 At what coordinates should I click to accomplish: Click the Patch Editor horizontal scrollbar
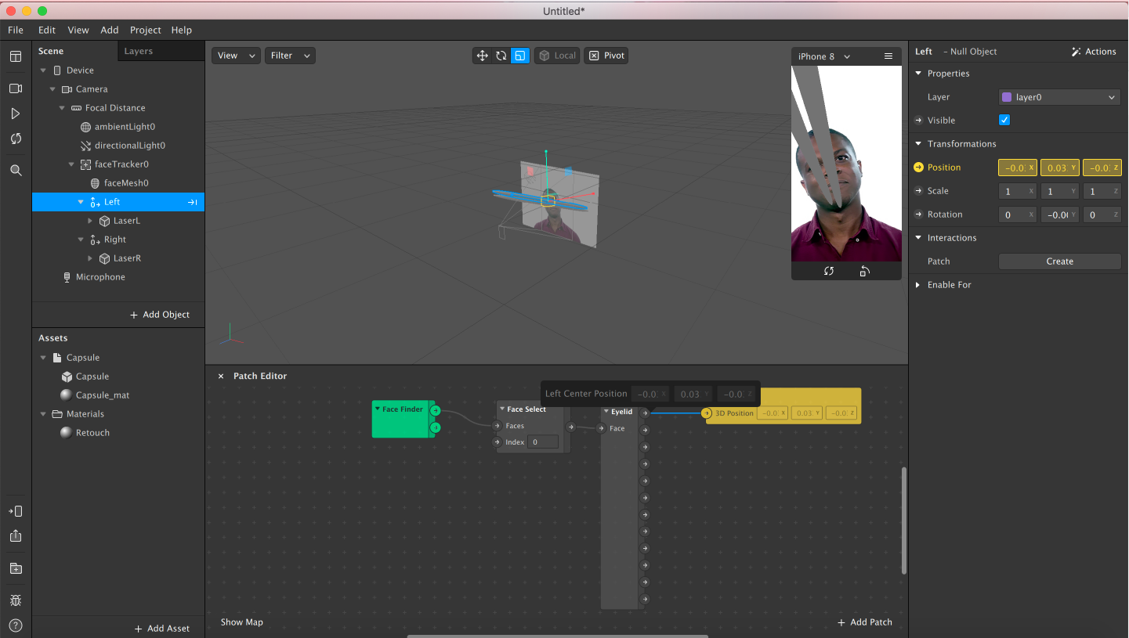556,636
